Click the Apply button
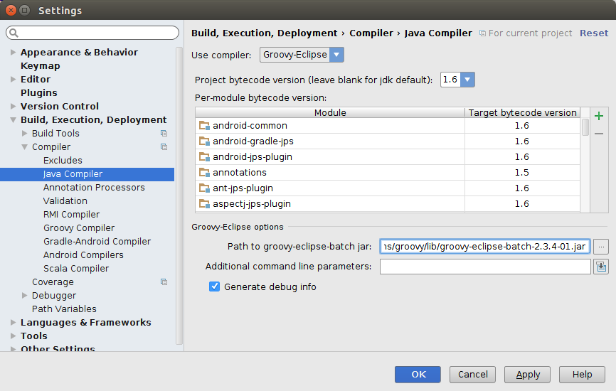The height and width of the screenshot is (391, 616). 528,375
